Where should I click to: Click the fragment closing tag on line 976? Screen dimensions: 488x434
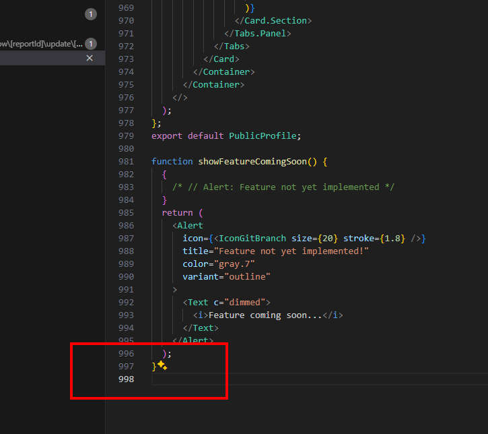click(180, 98)
